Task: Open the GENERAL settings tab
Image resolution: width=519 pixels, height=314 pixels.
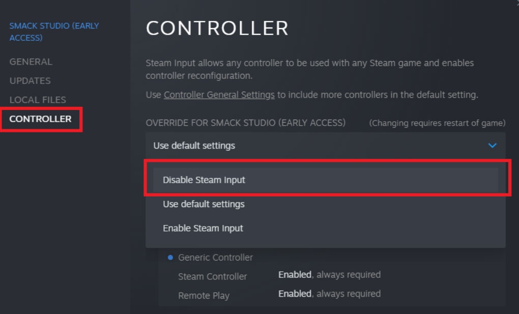Action: pyautogui.click(x=31, y=62)
